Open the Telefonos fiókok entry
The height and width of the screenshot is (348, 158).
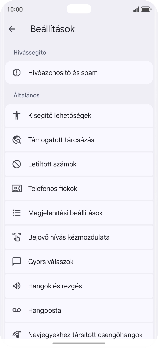79,188
